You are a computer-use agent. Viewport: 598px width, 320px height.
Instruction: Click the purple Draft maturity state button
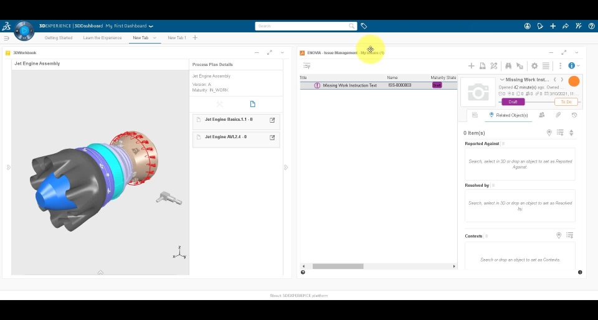point(513,101)
